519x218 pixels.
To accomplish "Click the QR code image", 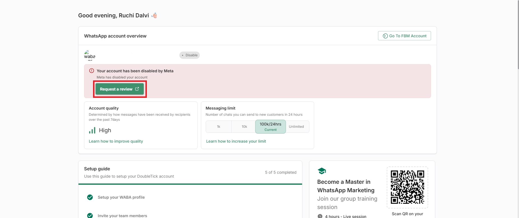I will [407, 187].
